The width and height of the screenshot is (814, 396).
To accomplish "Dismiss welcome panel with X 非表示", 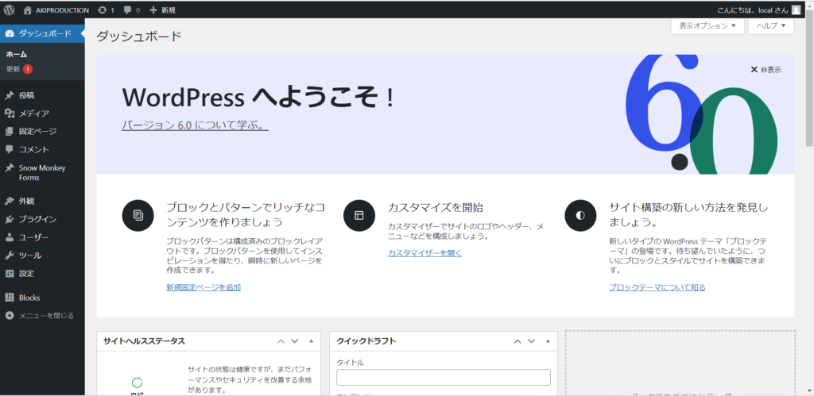I will click(x=766, y=70).
